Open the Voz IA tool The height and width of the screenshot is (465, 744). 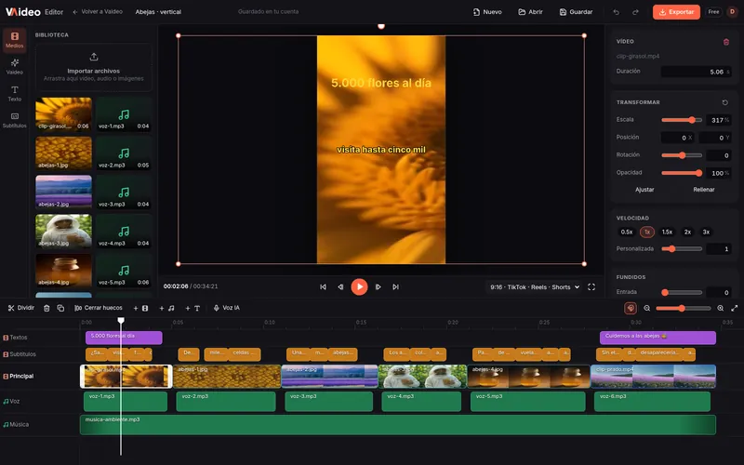227,308
